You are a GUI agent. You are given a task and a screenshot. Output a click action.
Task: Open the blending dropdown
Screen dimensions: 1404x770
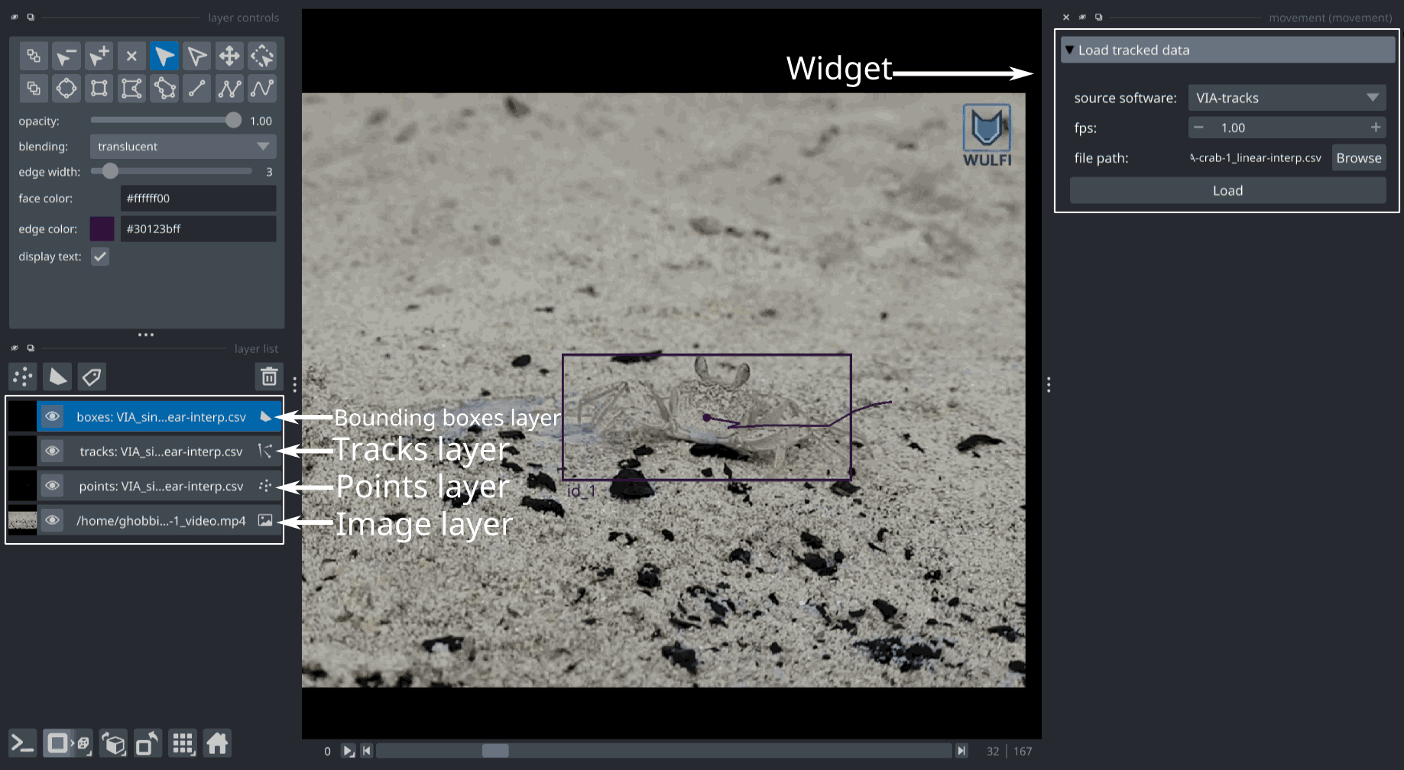[x=183, y=146]
